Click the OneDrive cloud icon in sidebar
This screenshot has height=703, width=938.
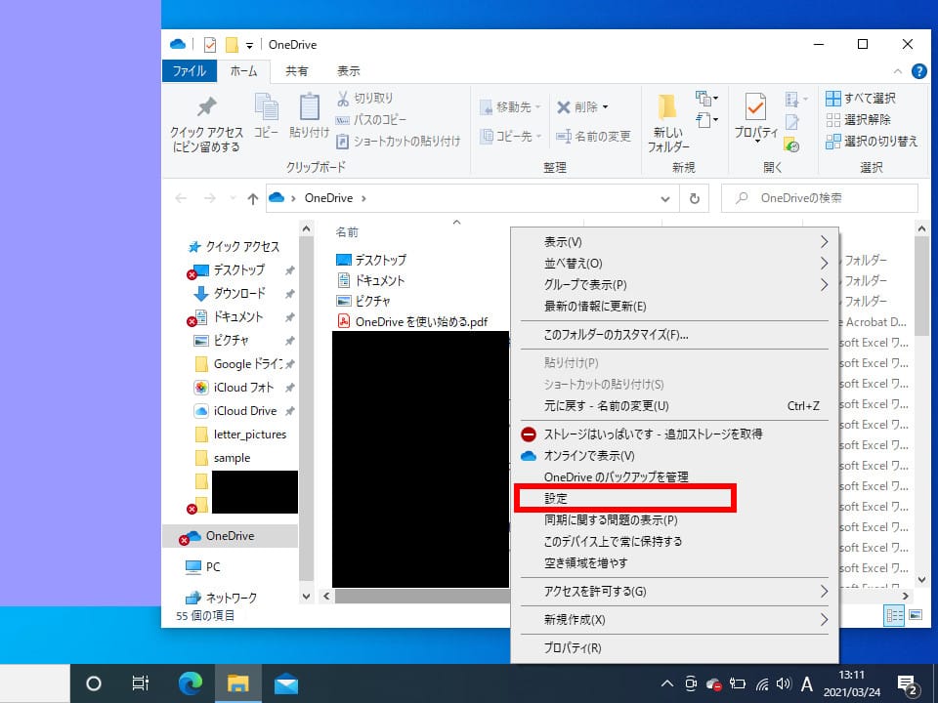(x=194, y=535)
